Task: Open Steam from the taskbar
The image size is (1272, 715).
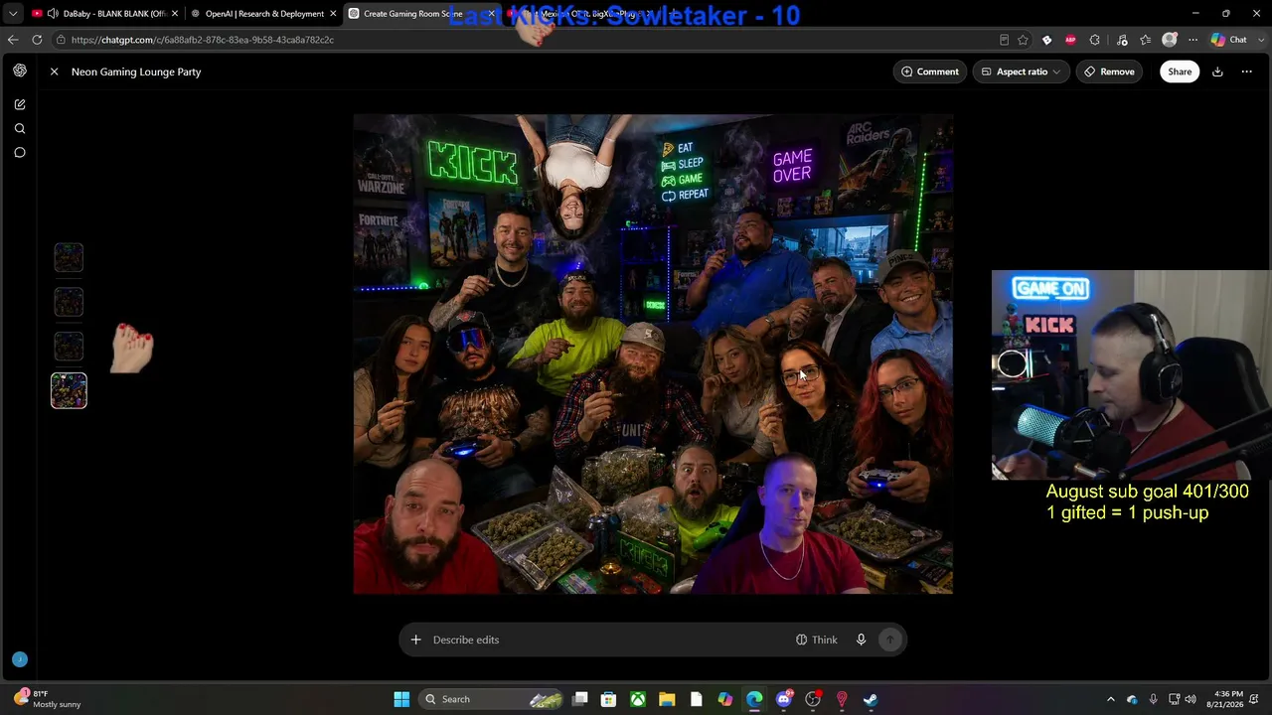Action: tap(871, 699)
